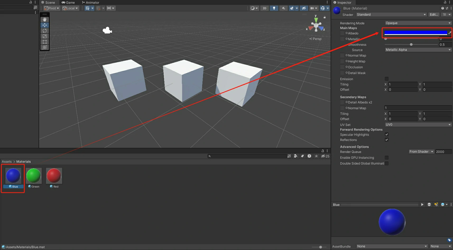Open Source Metallic Alpha dropdown
453x250 pixels.
coord(418,50)
